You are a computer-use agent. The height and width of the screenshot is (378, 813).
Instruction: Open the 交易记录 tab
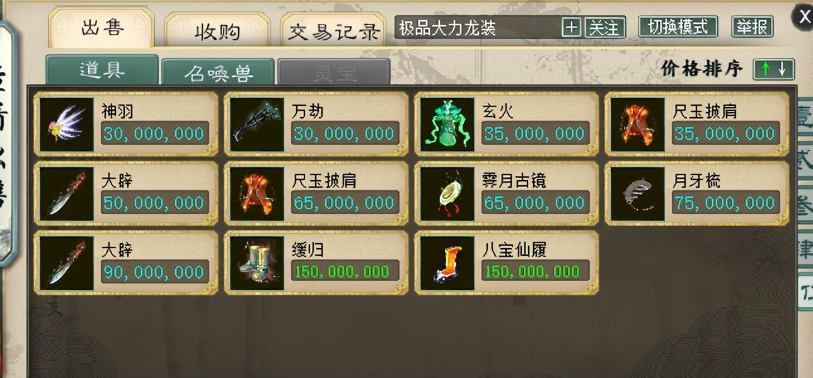coord(333,31)
